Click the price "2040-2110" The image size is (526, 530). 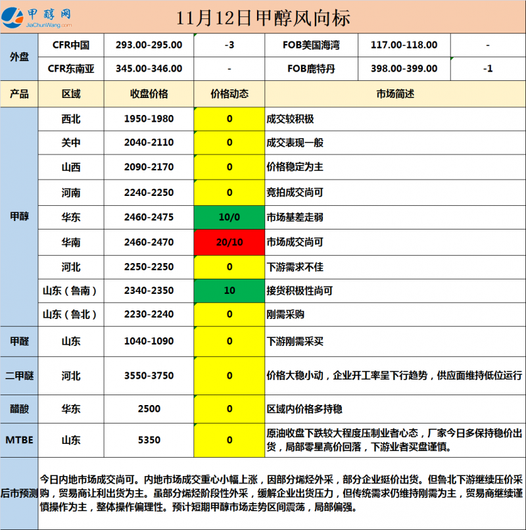coord(149,143)
